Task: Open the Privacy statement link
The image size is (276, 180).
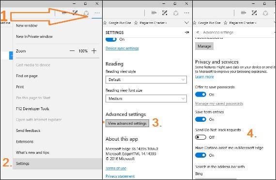Action: [x=120, y=176]
